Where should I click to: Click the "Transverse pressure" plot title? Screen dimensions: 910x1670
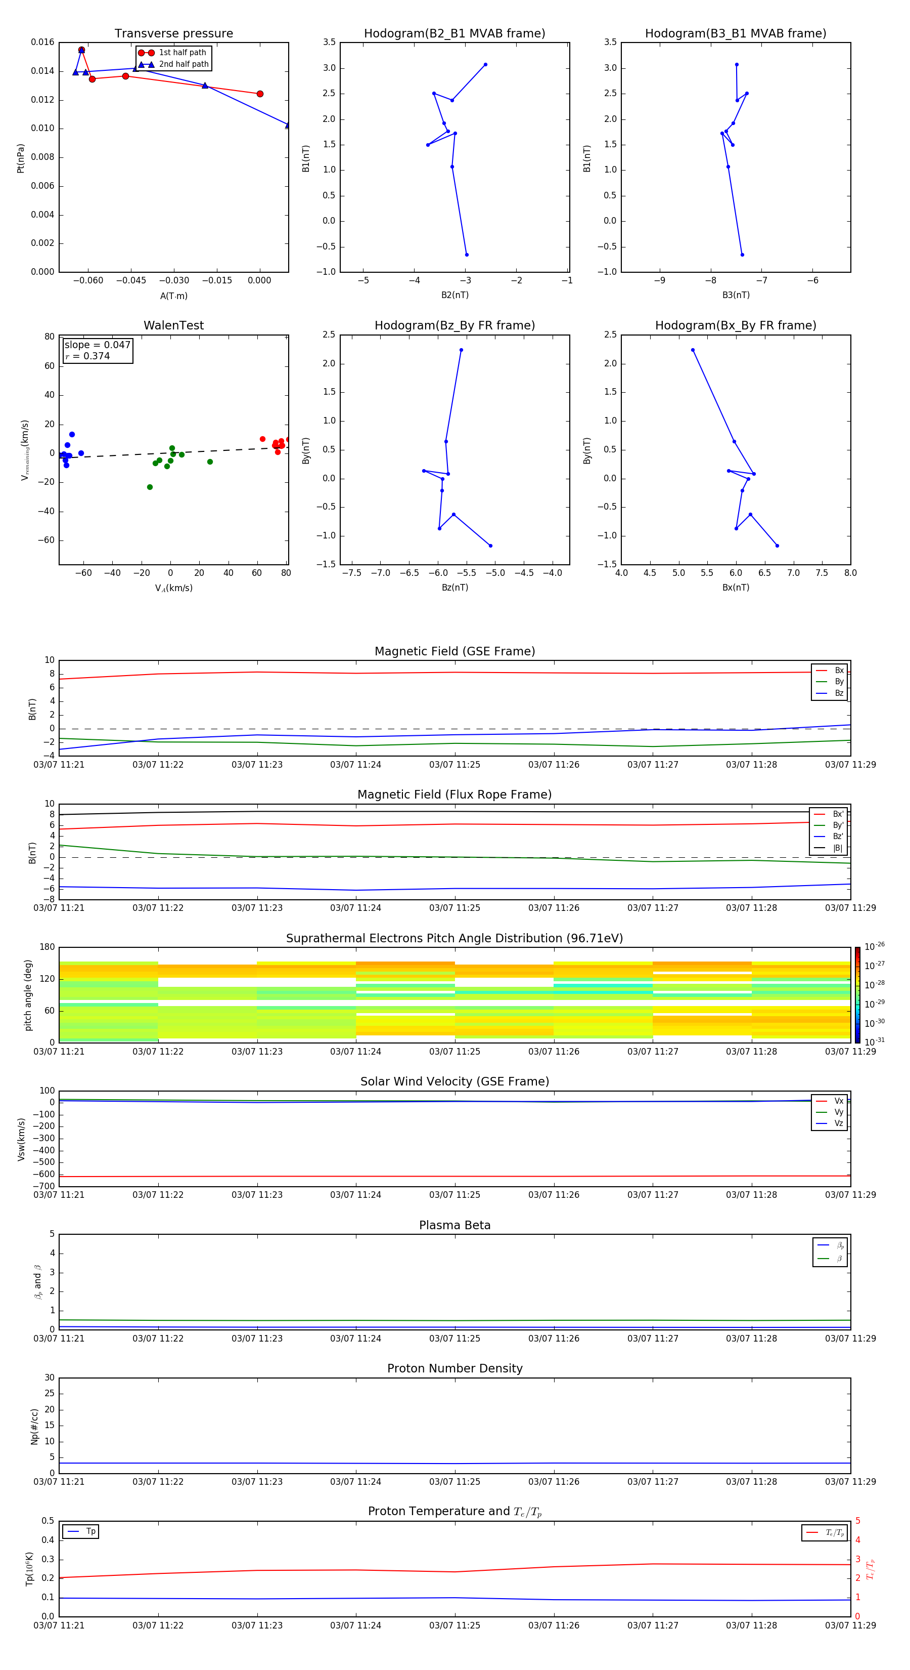point(173,34)
